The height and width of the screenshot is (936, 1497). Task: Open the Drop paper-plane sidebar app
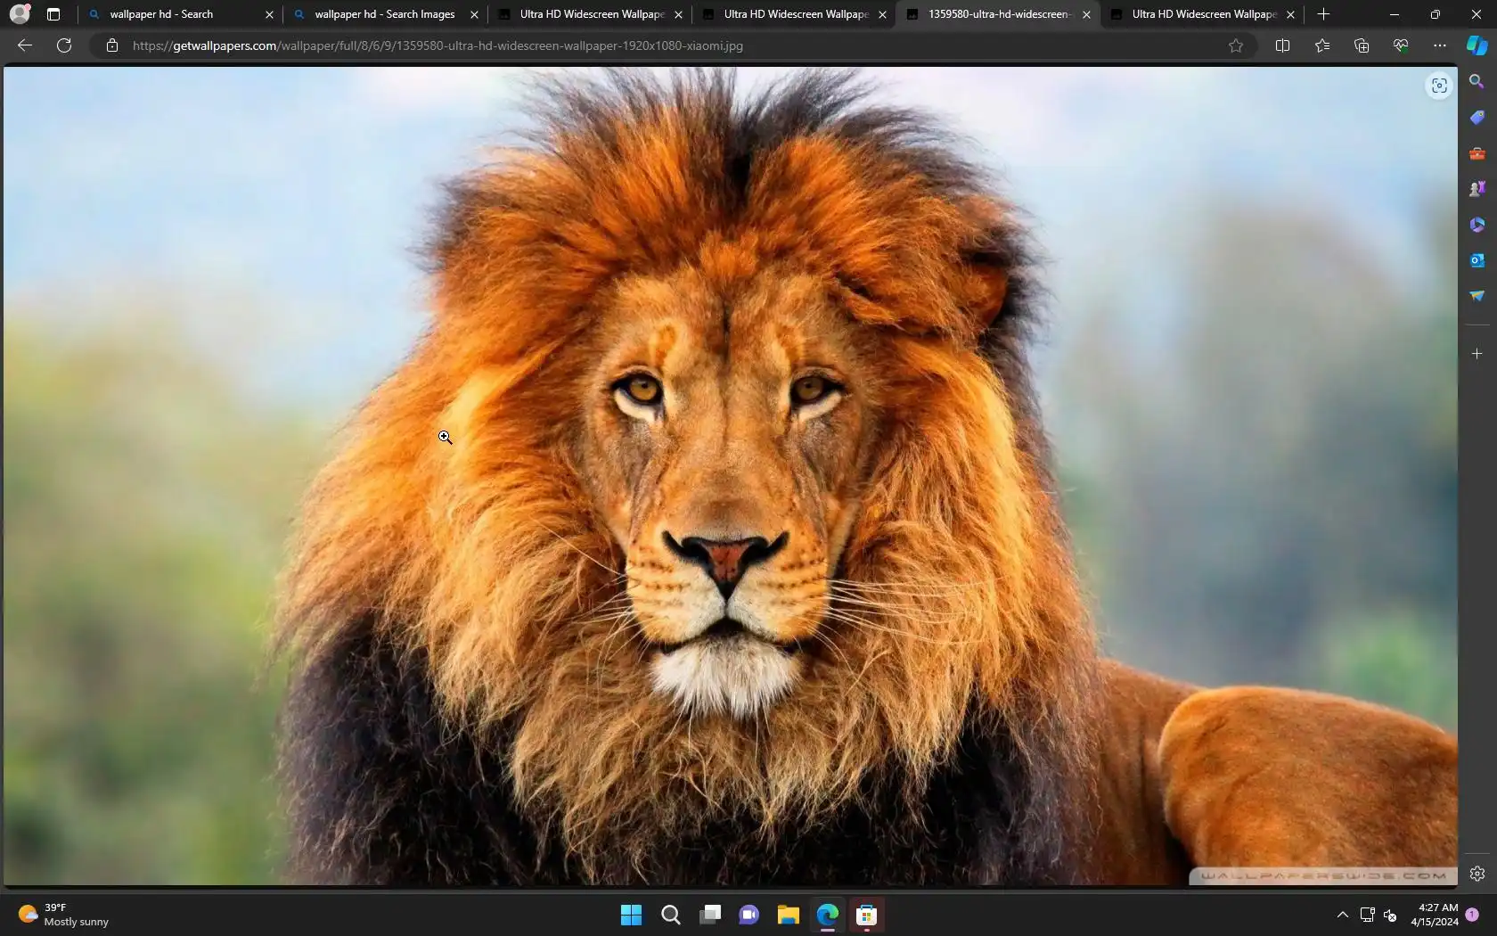click(1477, 296)
